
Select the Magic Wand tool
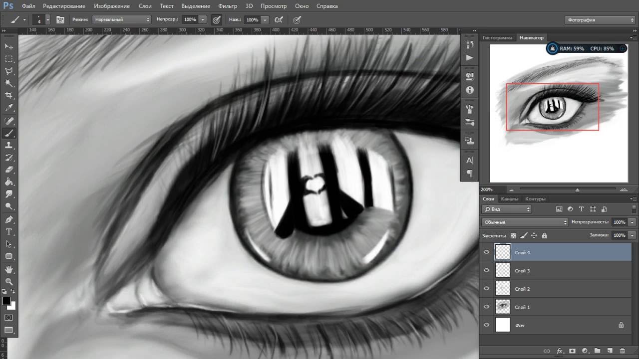[9, 83]
